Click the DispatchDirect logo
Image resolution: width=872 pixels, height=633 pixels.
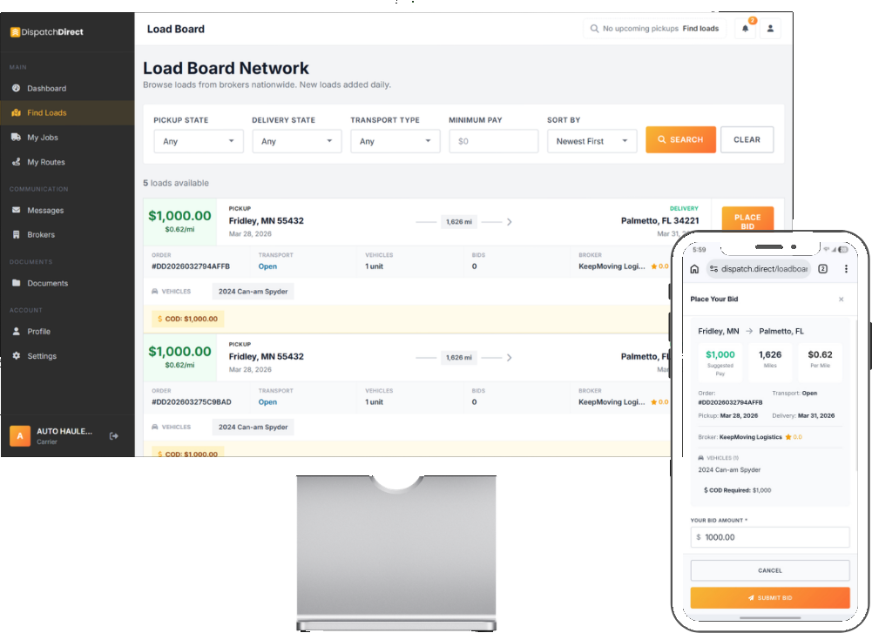point(47,32)
